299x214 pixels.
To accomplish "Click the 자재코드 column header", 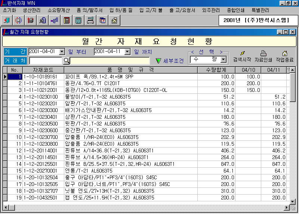I will tap(43, 70).
